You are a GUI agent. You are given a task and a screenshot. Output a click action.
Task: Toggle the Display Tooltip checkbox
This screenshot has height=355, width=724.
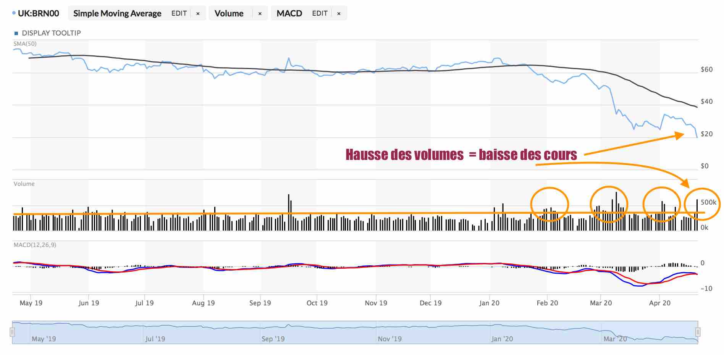coord(16,33)
